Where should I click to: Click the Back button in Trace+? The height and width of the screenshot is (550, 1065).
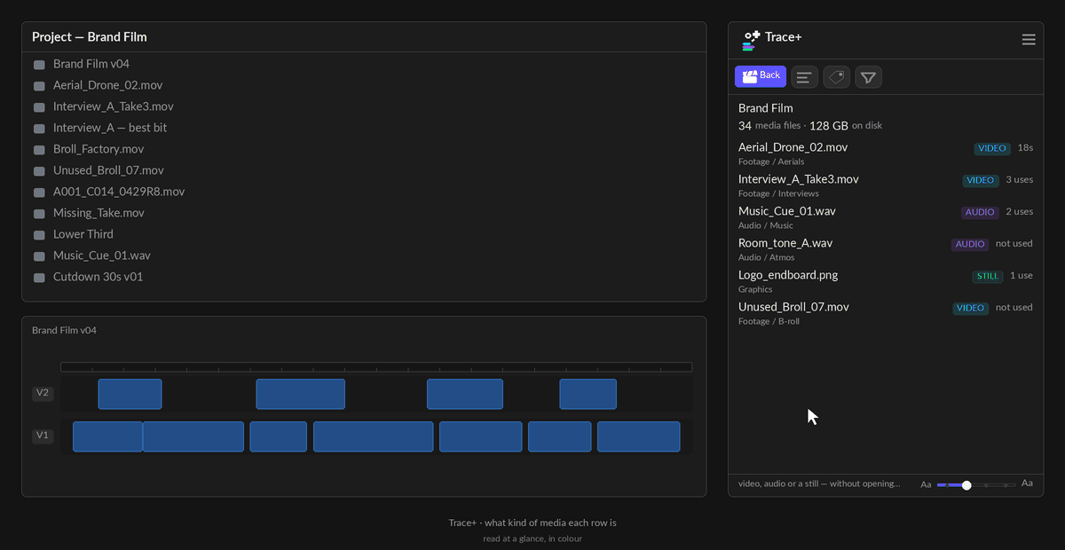[761, 76]
